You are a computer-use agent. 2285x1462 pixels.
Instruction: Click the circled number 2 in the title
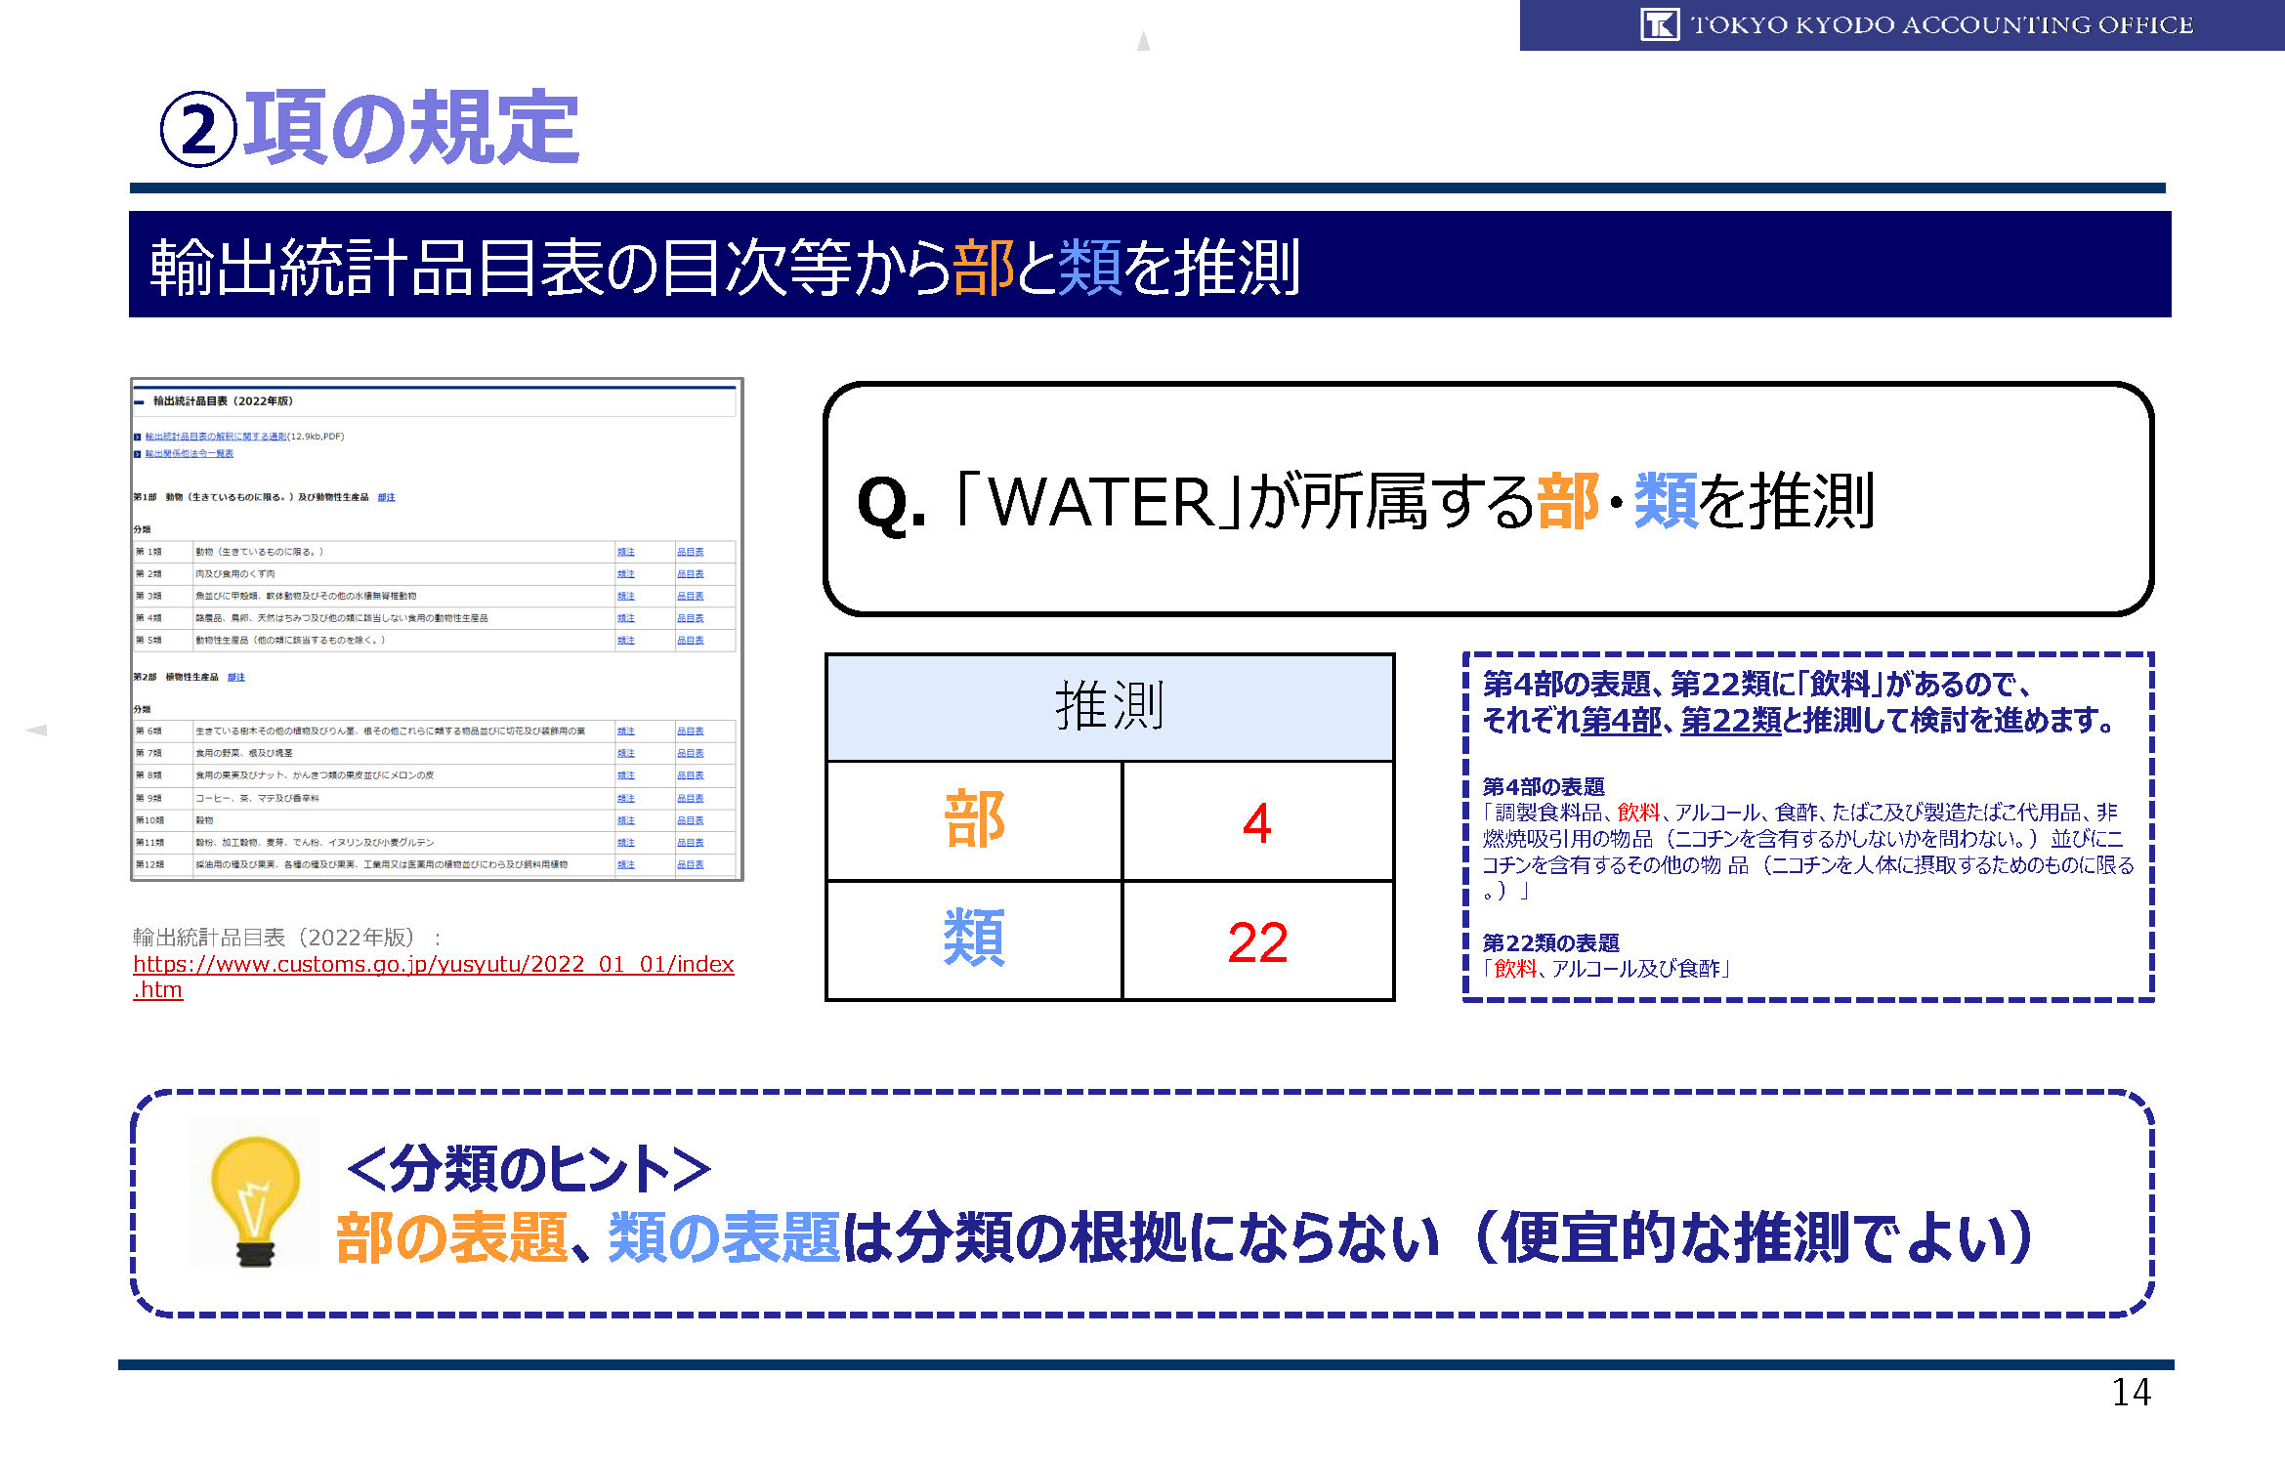198,130
